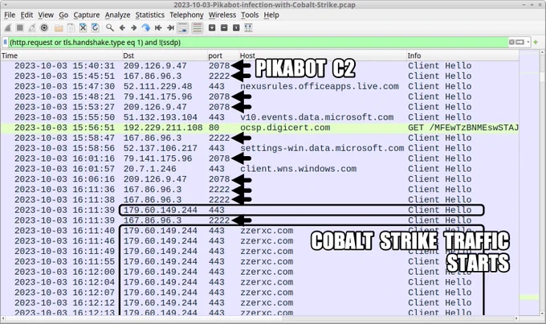Open the Statistics menu
The image size is (546, 324).
pos(149,15)
